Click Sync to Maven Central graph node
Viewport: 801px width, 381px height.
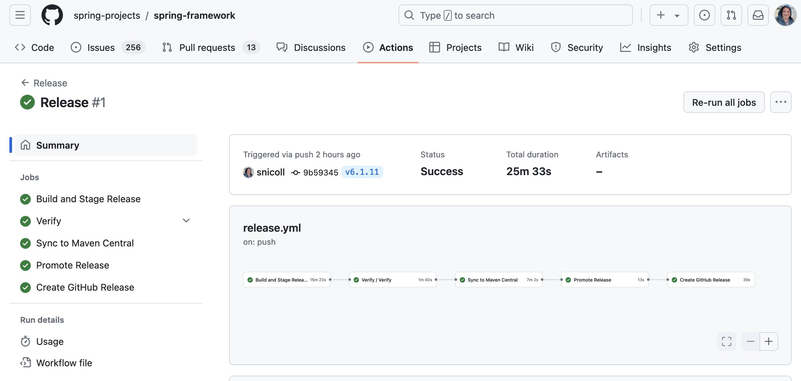pyautogui.click(x=499, y=280)
